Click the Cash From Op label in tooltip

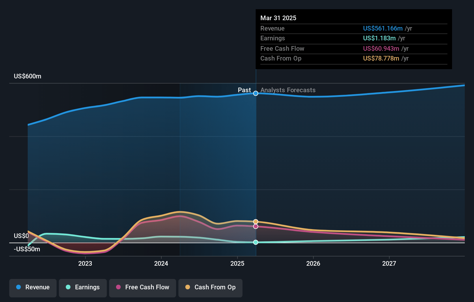click(281, 58)
